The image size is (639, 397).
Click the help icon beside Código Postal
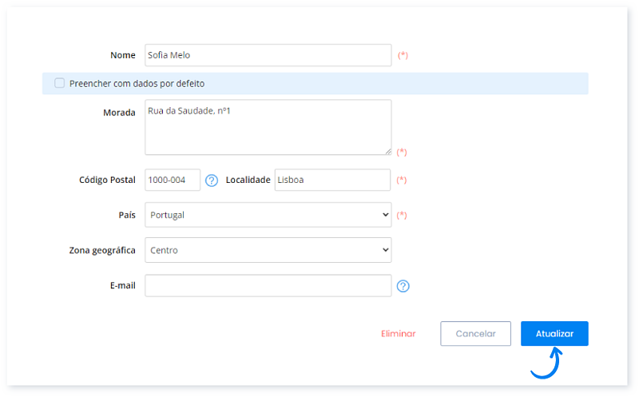[212, 181]
